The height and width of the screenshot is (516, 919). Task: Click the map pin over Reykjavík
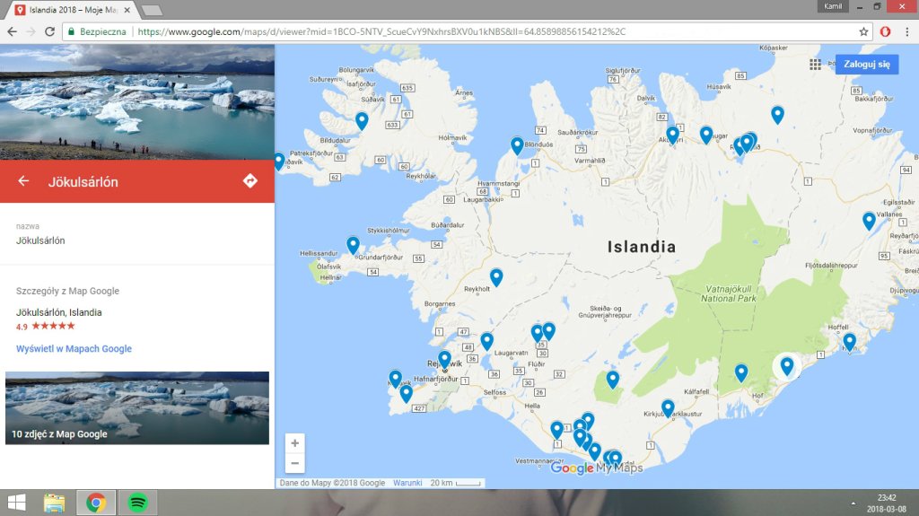point(445,359)
